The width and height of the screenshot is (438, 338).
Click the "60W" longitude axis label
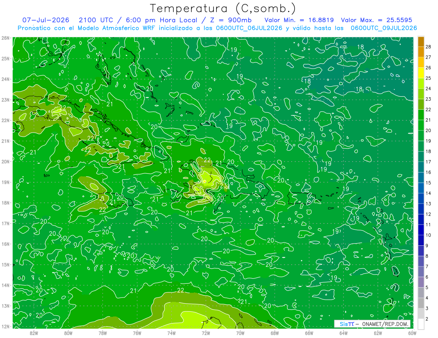(x=412, y=333)
